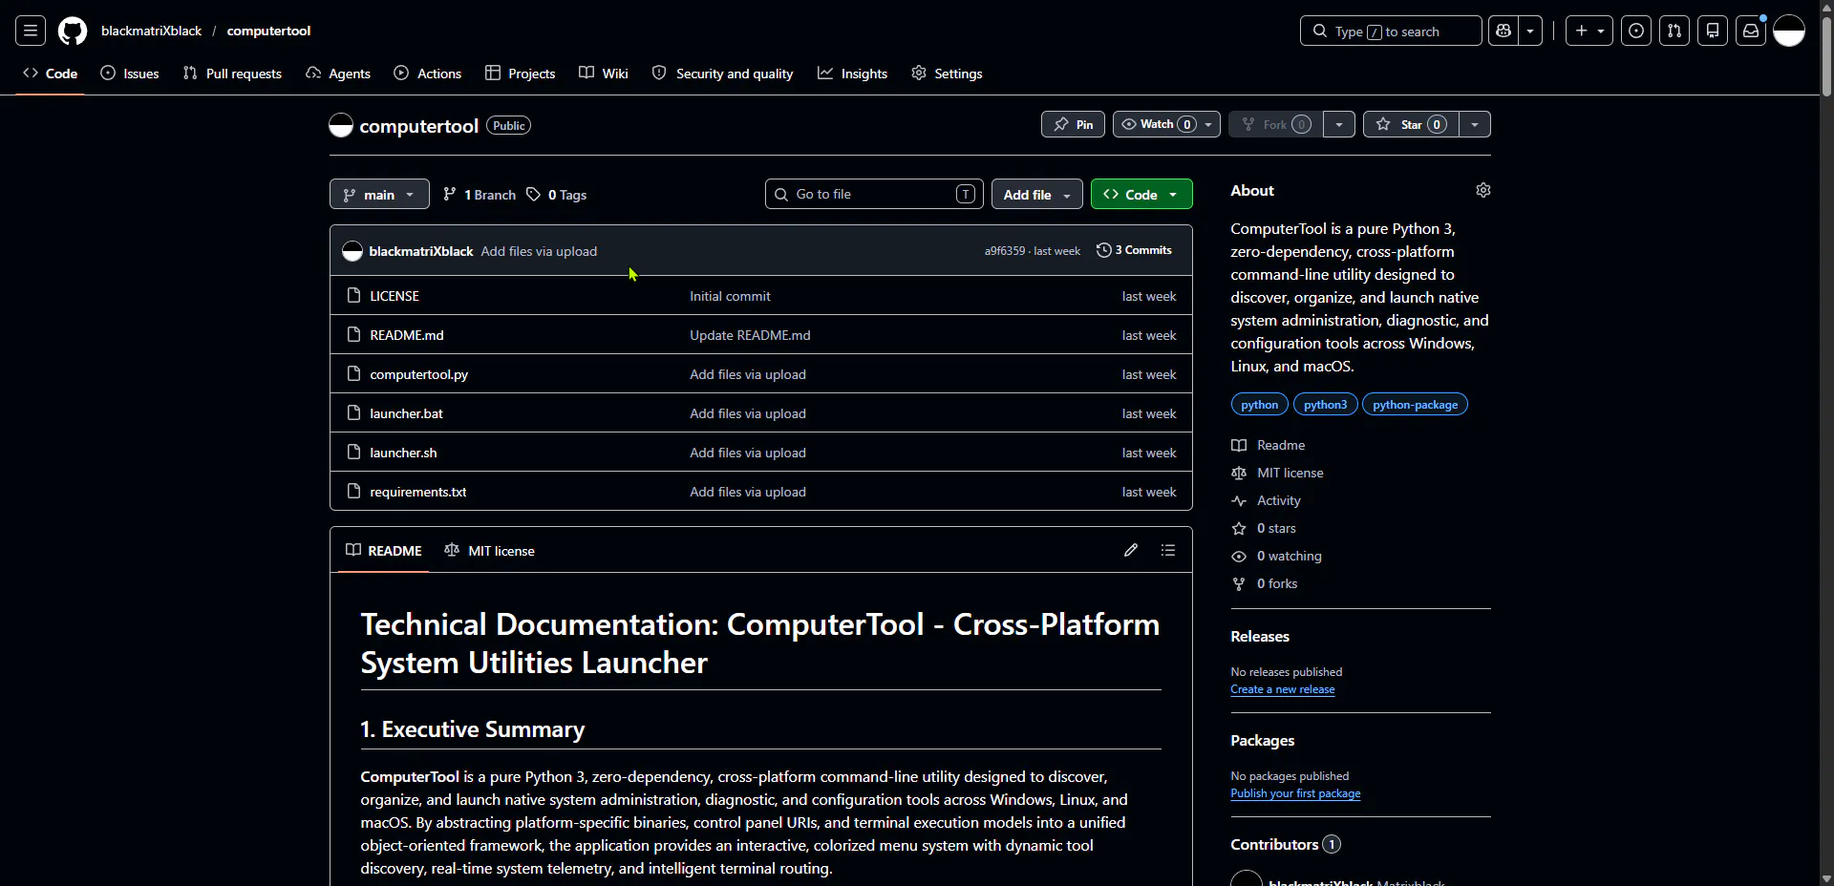This screenshot has width=1834, height=886.
Task: Open user profile avatar menu
Action: coord(1789,31)
